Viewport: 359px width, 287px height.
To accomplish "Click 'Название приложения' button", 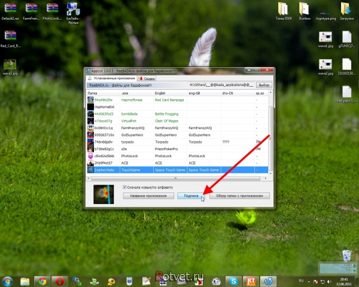I will pyautogui.click(x=149, y=196).
